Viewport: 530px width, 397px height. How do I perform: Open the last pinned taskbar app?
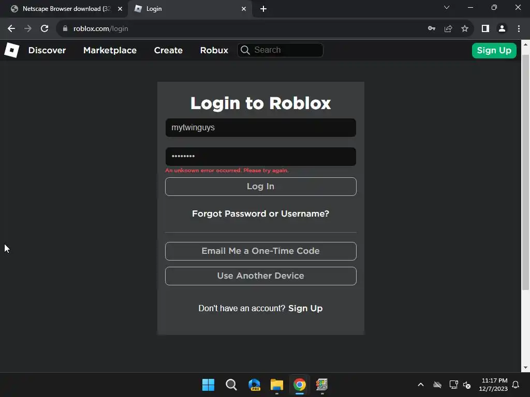pyautogui.click(x=322, y=385)
